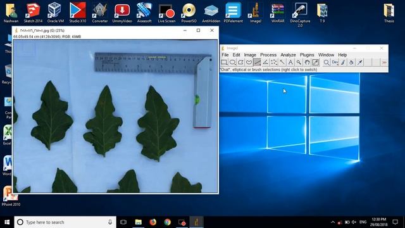Open the Edit menu in ImageJ
This screenshot has height=228, width=405.
coord(236,55)
